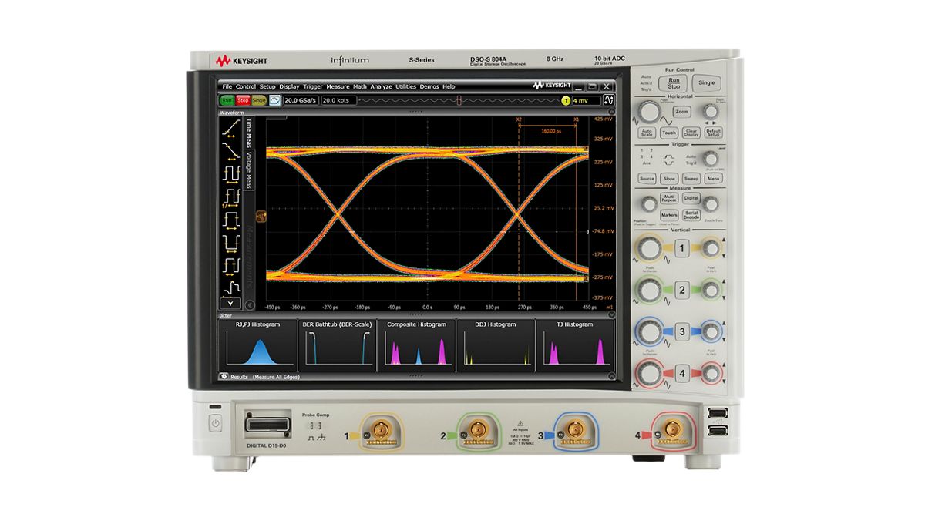The height and width of the screenshot is (521, 925).
Task: Open the 20.0 kpts memory depth field
Action: pos(338,100)
